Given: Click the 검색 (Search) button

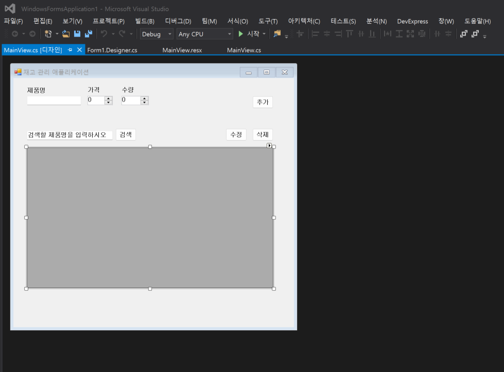Looking at the screenshot, I should click(126, 134).
